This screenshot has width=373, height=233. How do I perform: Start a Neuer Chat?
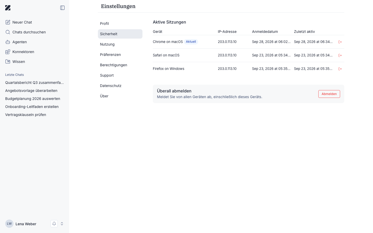click(x=34, y=22)
